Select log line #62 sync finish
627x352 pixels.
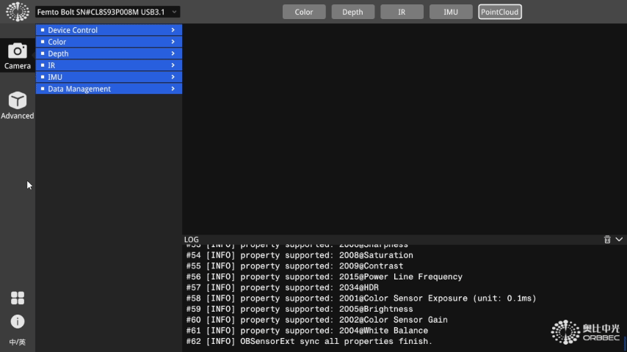[310, 342]
